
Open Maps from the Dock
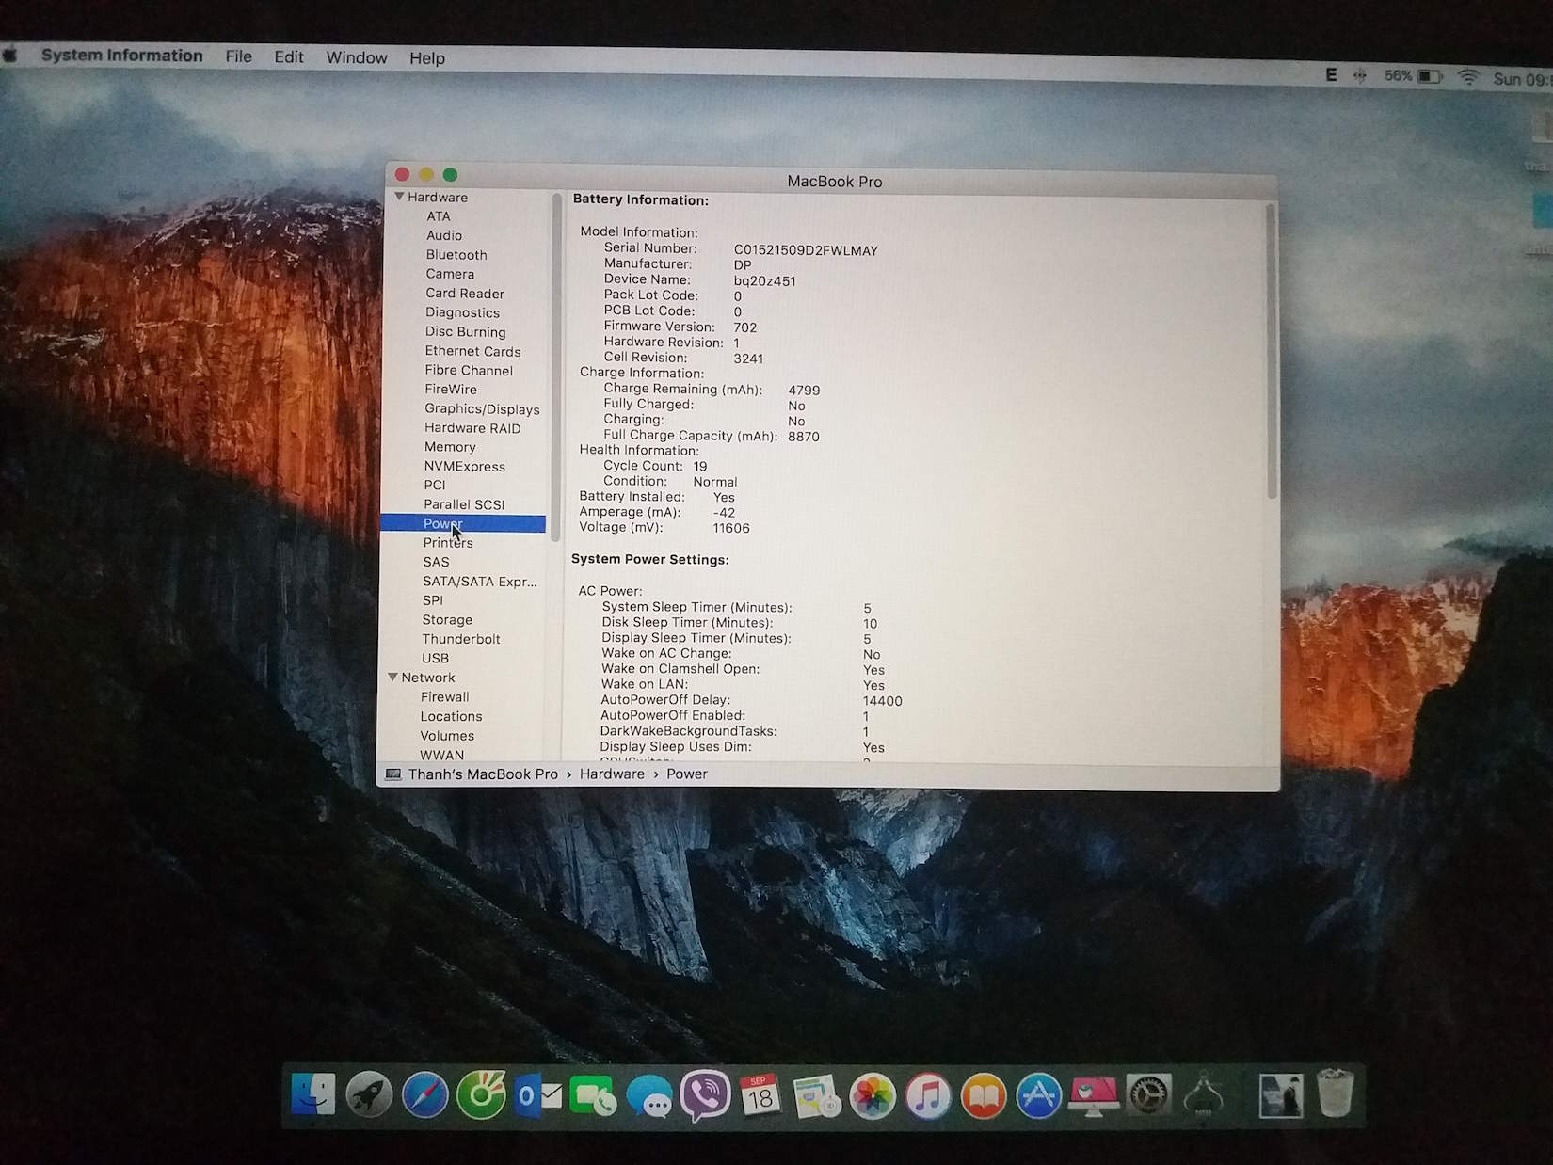coord(817,1096)
